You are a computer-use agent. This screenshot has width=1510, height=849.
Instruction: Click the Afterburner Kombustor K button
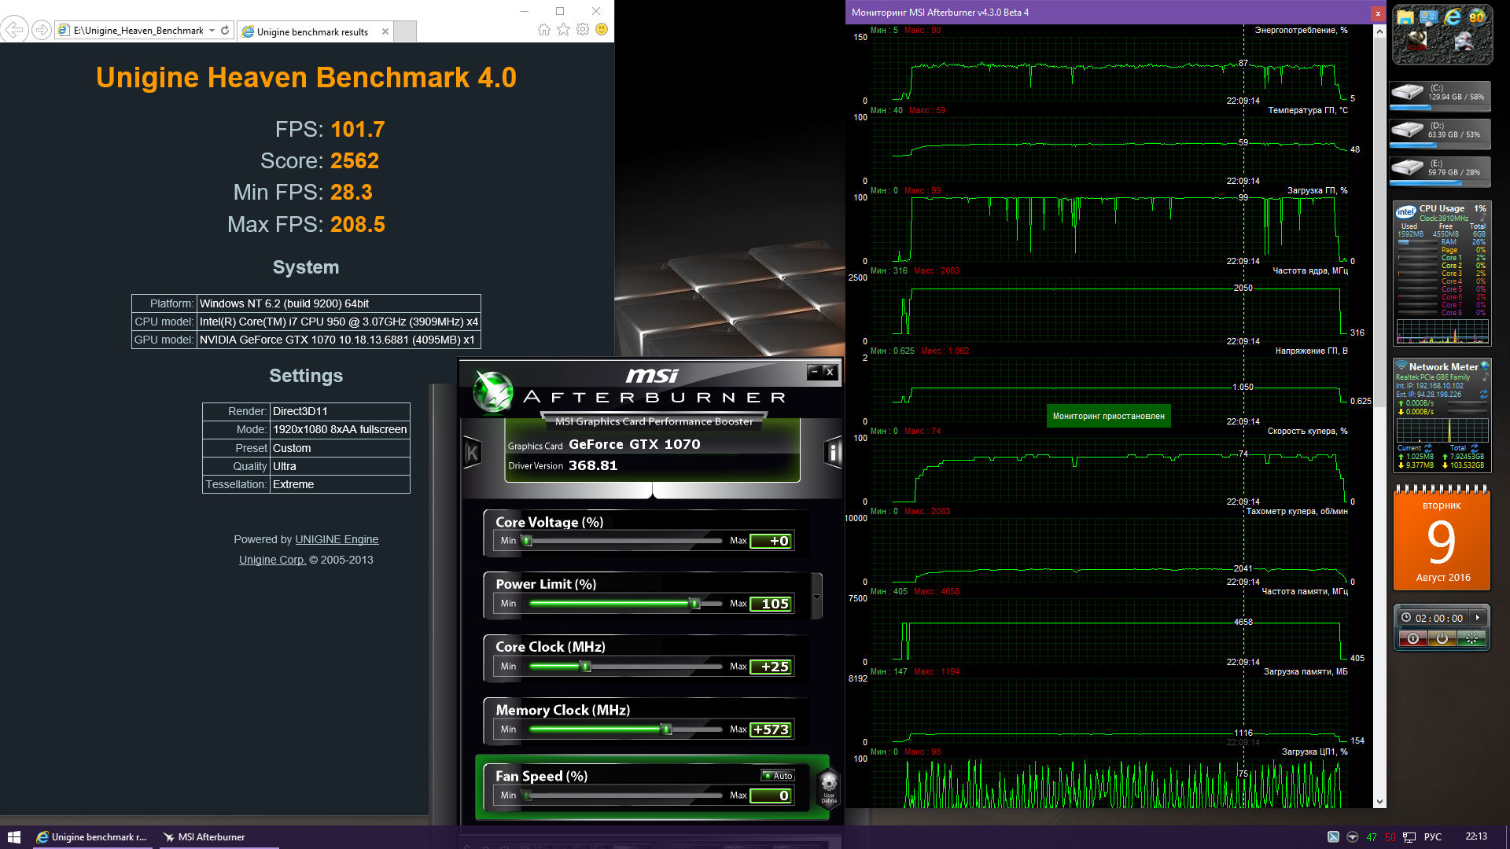click(472, 453)
